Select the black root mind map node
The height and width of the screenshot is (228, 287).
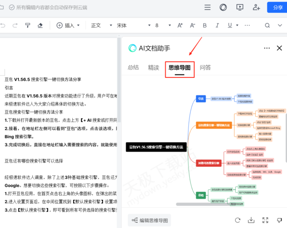pyautogui.click(x=156, y=147)
